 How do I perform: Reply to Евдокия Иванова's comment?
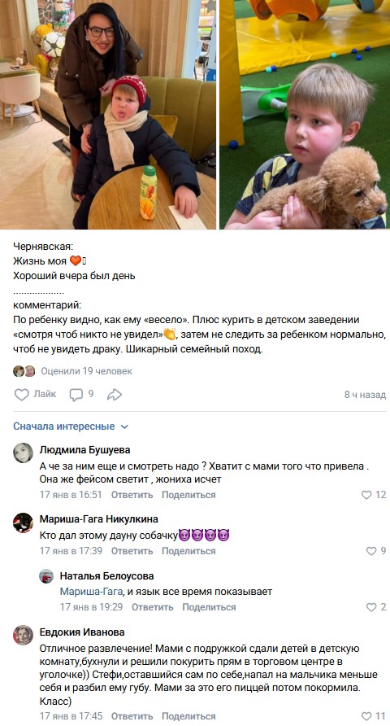132,716
